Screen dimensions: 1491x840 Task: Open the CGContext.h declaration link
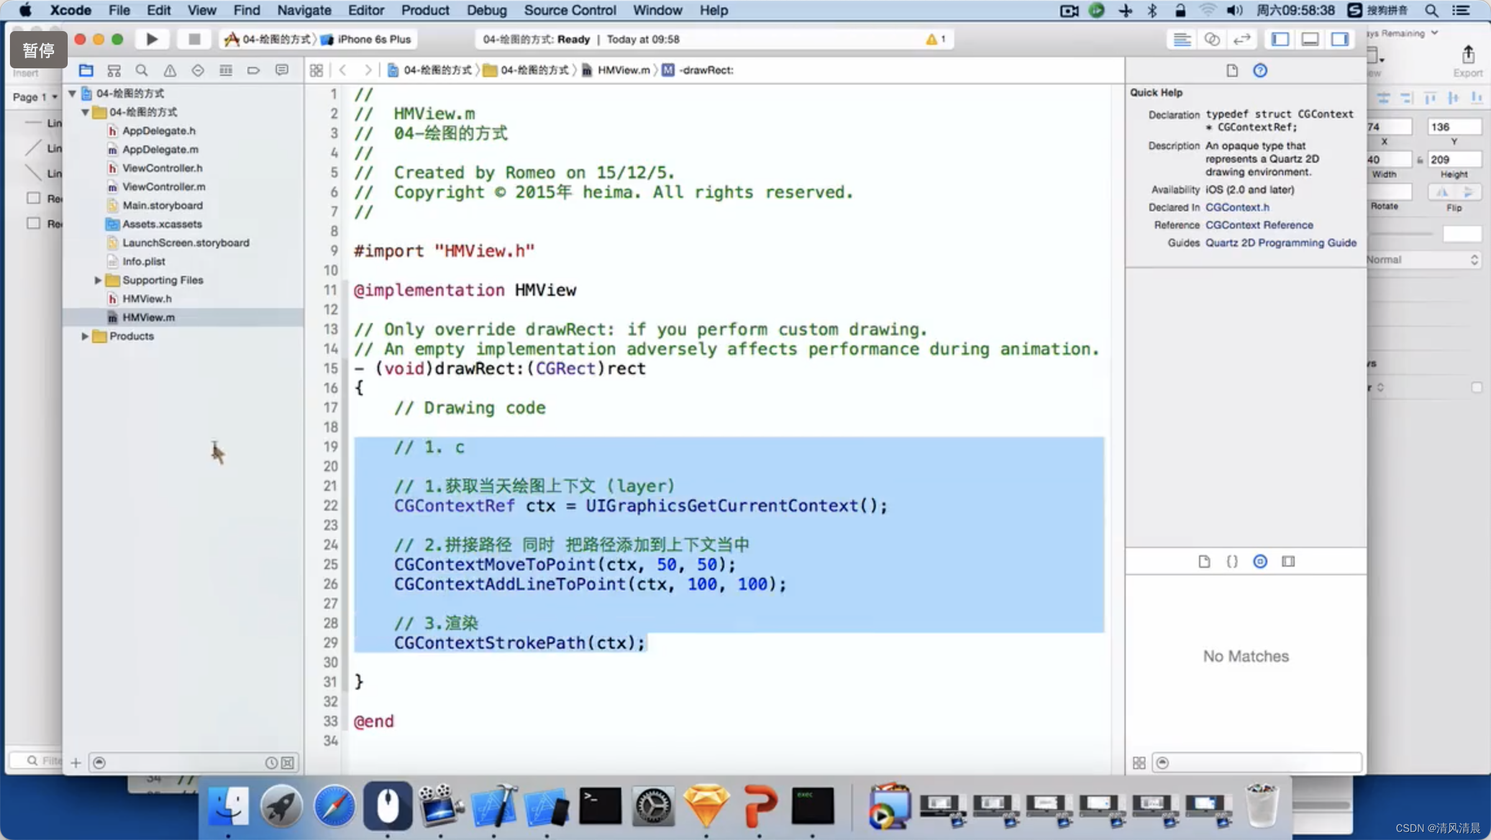click(1237, 207)
